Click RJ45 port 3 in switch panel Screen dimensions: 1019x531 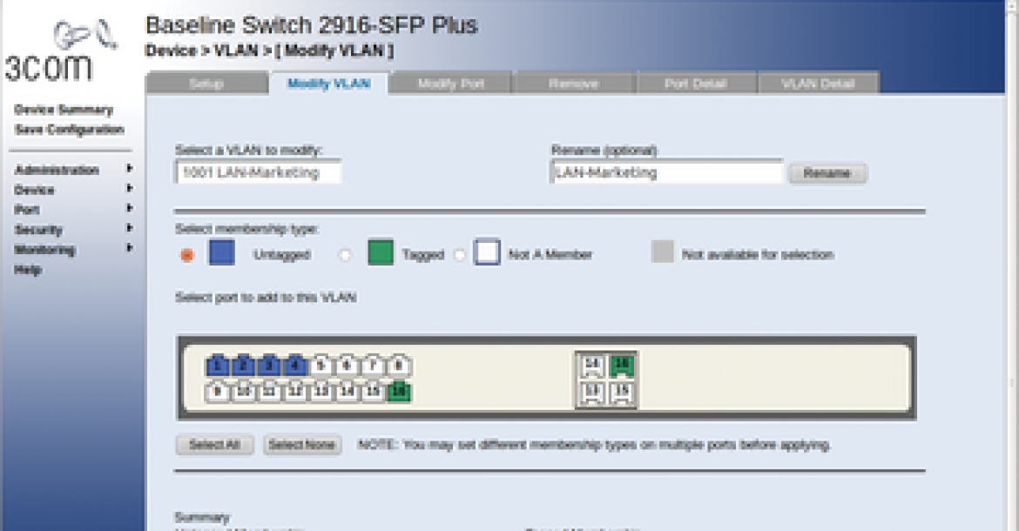coord(268,366)
